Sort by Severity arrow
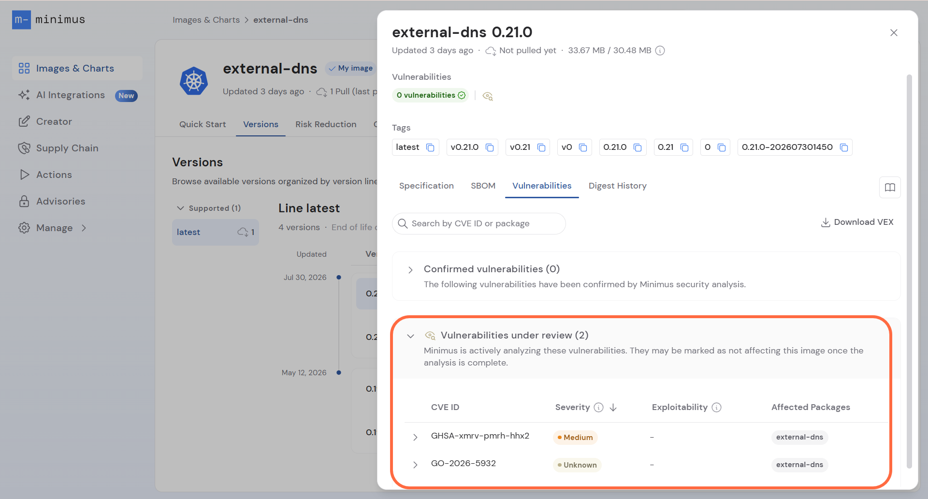This screenshot has width=928, height=499. (613, 408)
